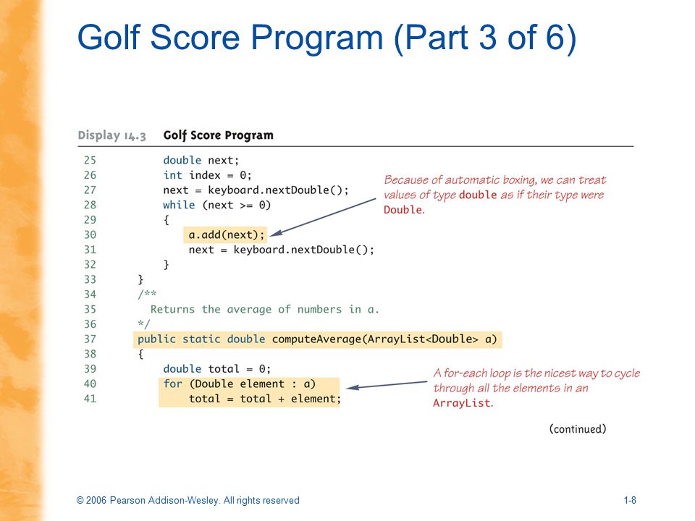The image size is (695, 521).
Task: Click highlighted 'public static double computeAverage' line
Action: [317, 339]
